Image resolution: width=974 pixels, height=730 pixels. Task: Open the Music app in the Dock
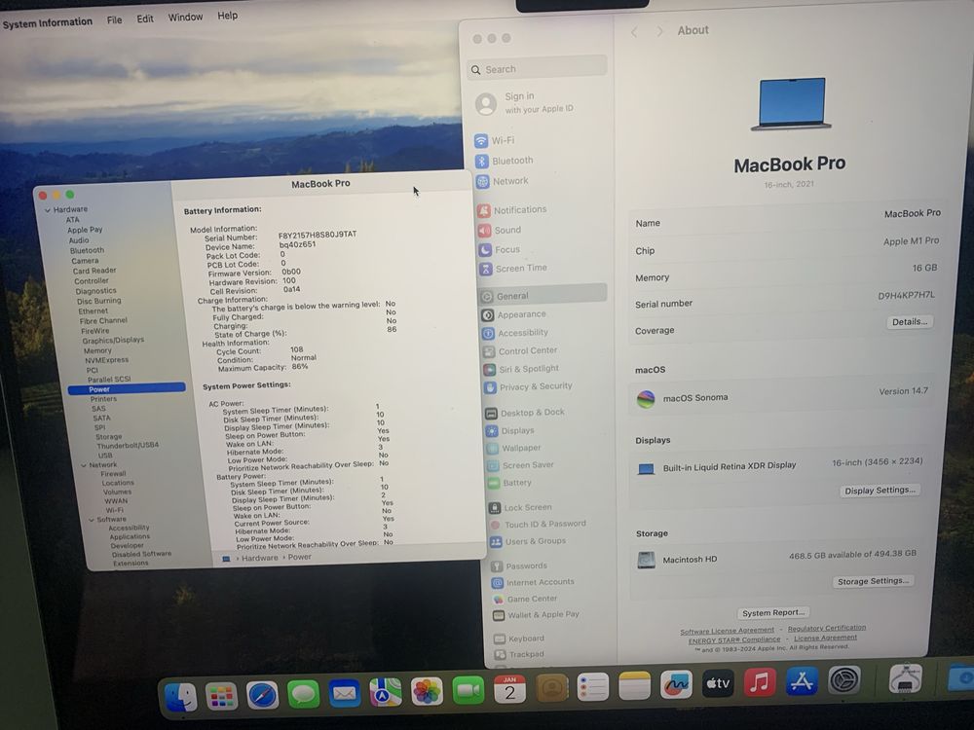[759, 683]
